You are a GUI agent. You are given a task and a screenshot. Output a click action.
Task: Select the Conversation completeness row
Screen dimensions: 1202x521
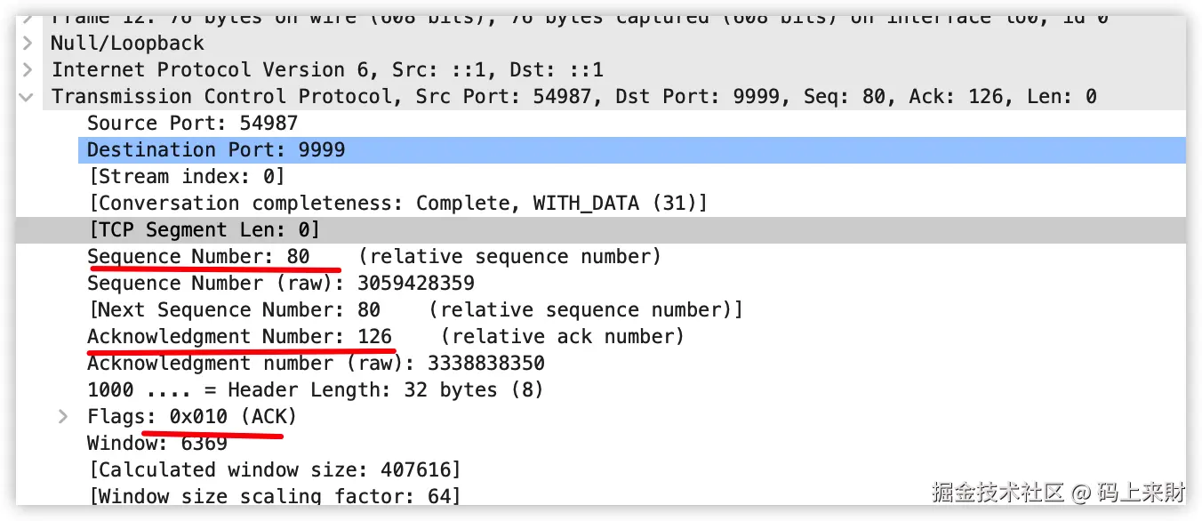pos(397,203)
